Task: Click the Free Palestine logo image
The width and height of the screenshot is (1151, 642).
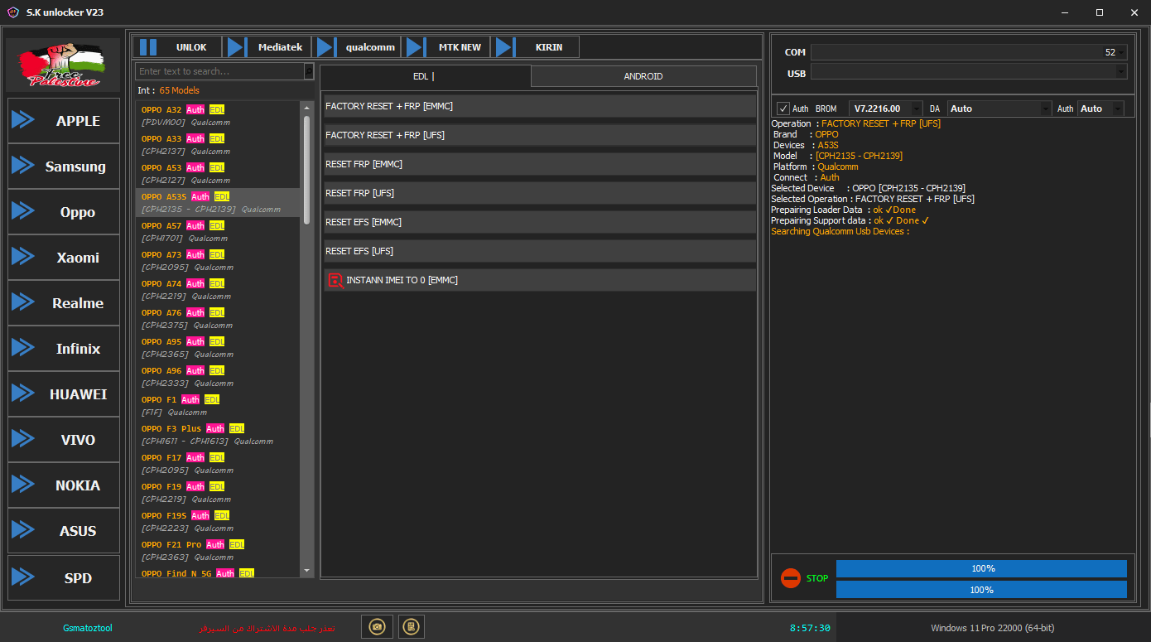Action: (x=63, y=64)
